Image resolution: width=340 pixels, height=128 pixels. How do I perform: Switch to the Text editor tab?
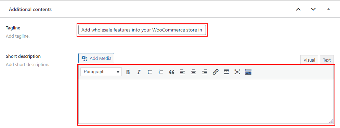(x=327, y=60)
